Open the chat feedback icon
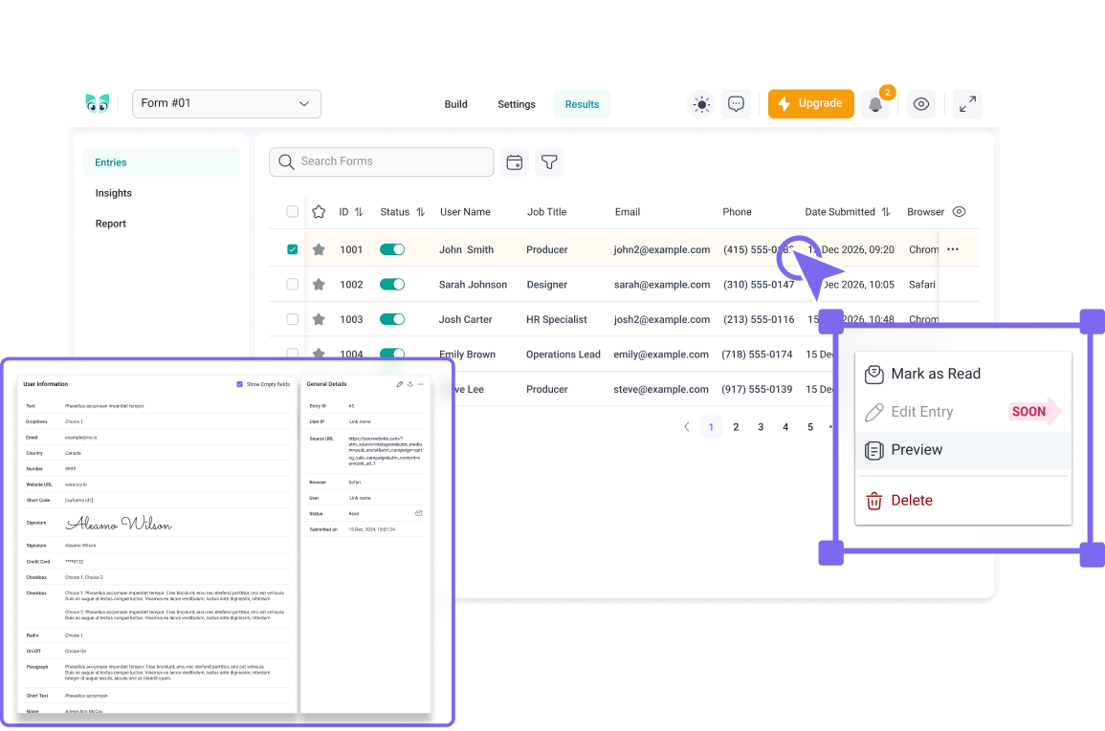The image size is (1105, 731). coord(736,104)
